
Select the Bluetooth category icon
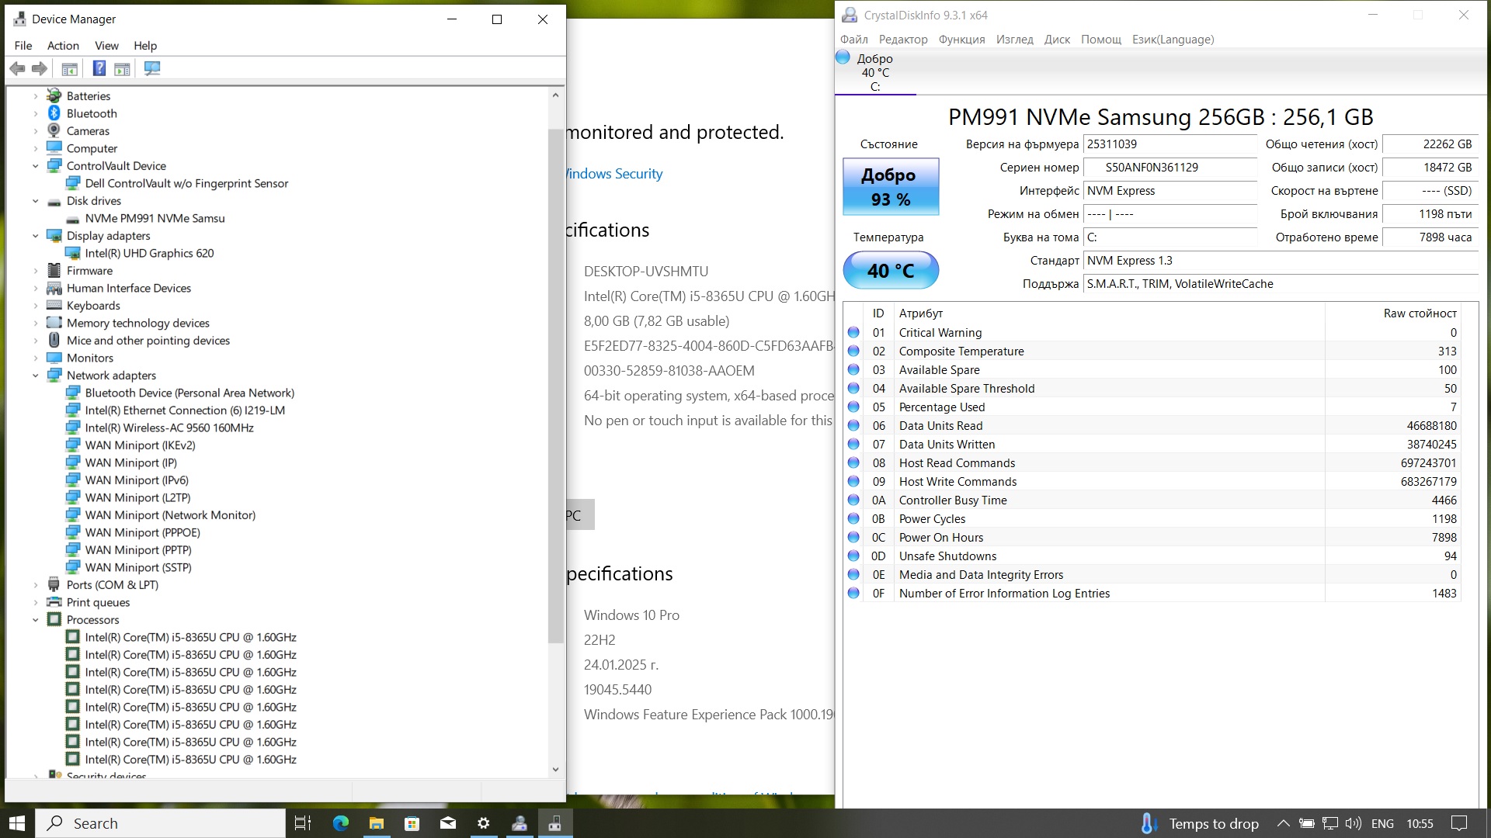pos(54,113)
